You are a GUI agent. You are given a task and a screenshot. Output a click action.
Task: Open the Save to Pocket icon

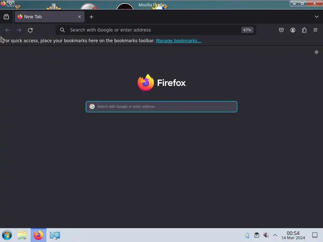(281, 30)
